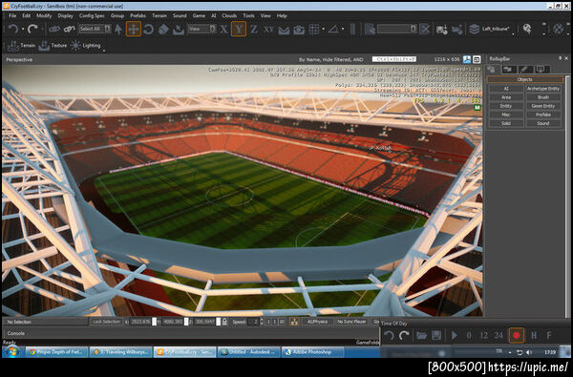Screen dimensions: 573x377
Task: Click the viewport search input field
Action: pos(393,59)
